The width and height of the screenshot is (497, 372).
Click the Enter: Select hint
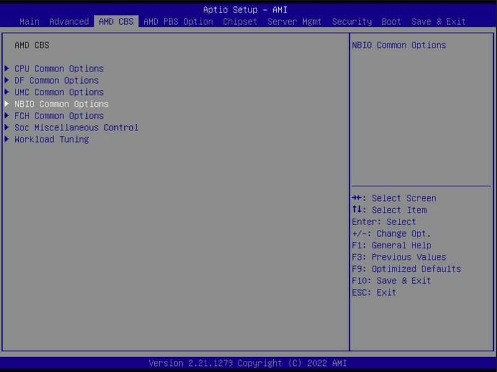click(384, 222)
